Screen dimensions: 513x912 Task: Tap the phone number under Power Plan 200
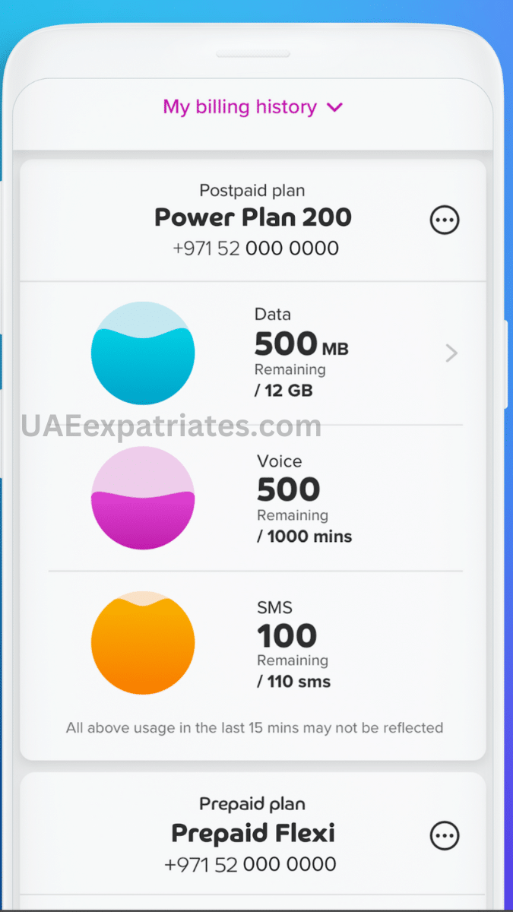click(x=253, y=248)
